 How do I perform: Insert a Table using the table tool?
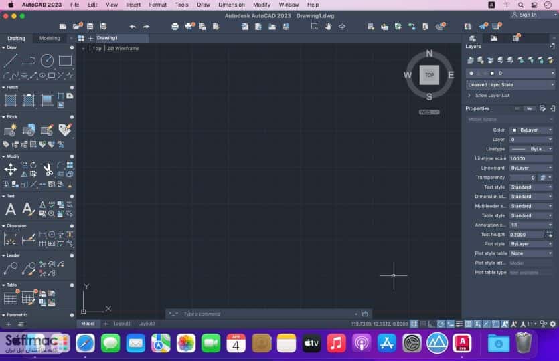click(10, 298)
